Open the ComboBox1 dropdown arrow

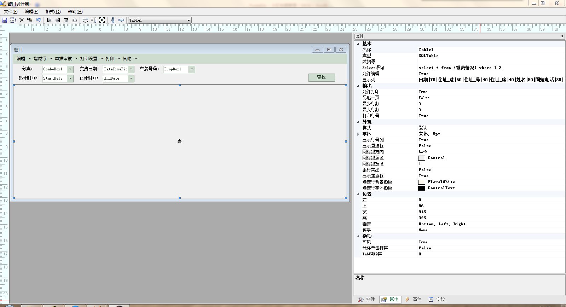click(x=70, y=69)
